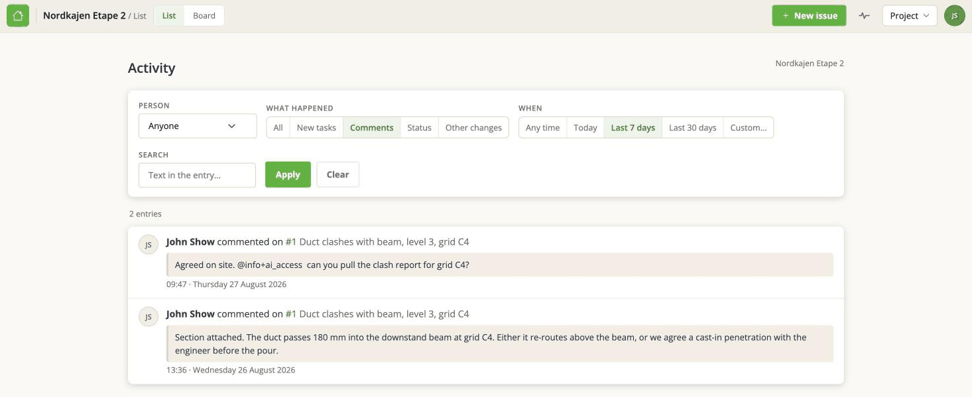Filter by New tasks
Image resolution: width=972 pixels, height=397 pixels.
[316, 128]
